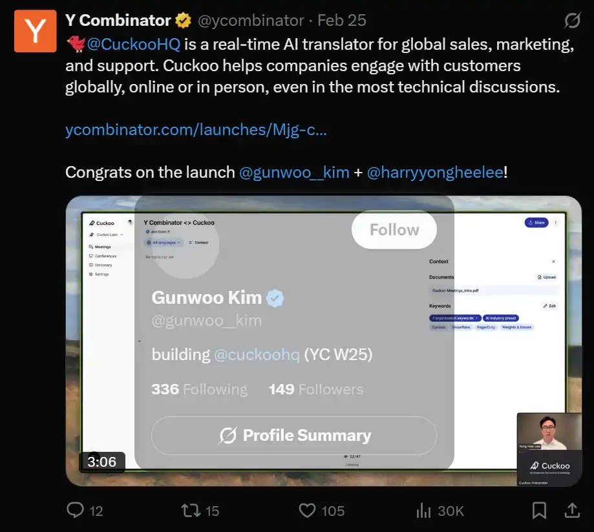View the 336 Following list

coord(199,389)
